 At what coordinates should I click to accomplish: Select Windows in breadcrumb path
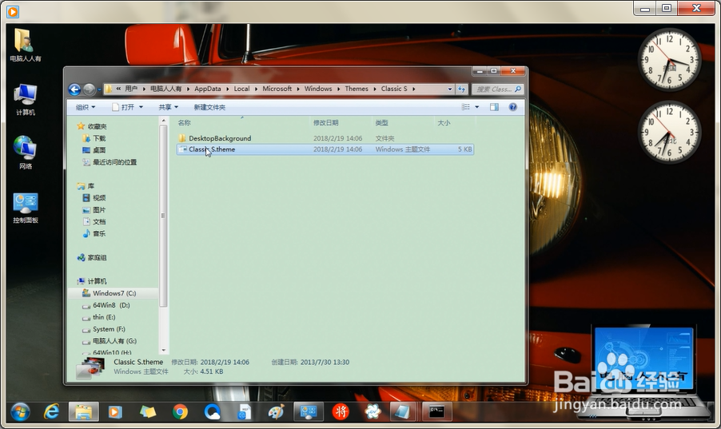click(318, 89)
